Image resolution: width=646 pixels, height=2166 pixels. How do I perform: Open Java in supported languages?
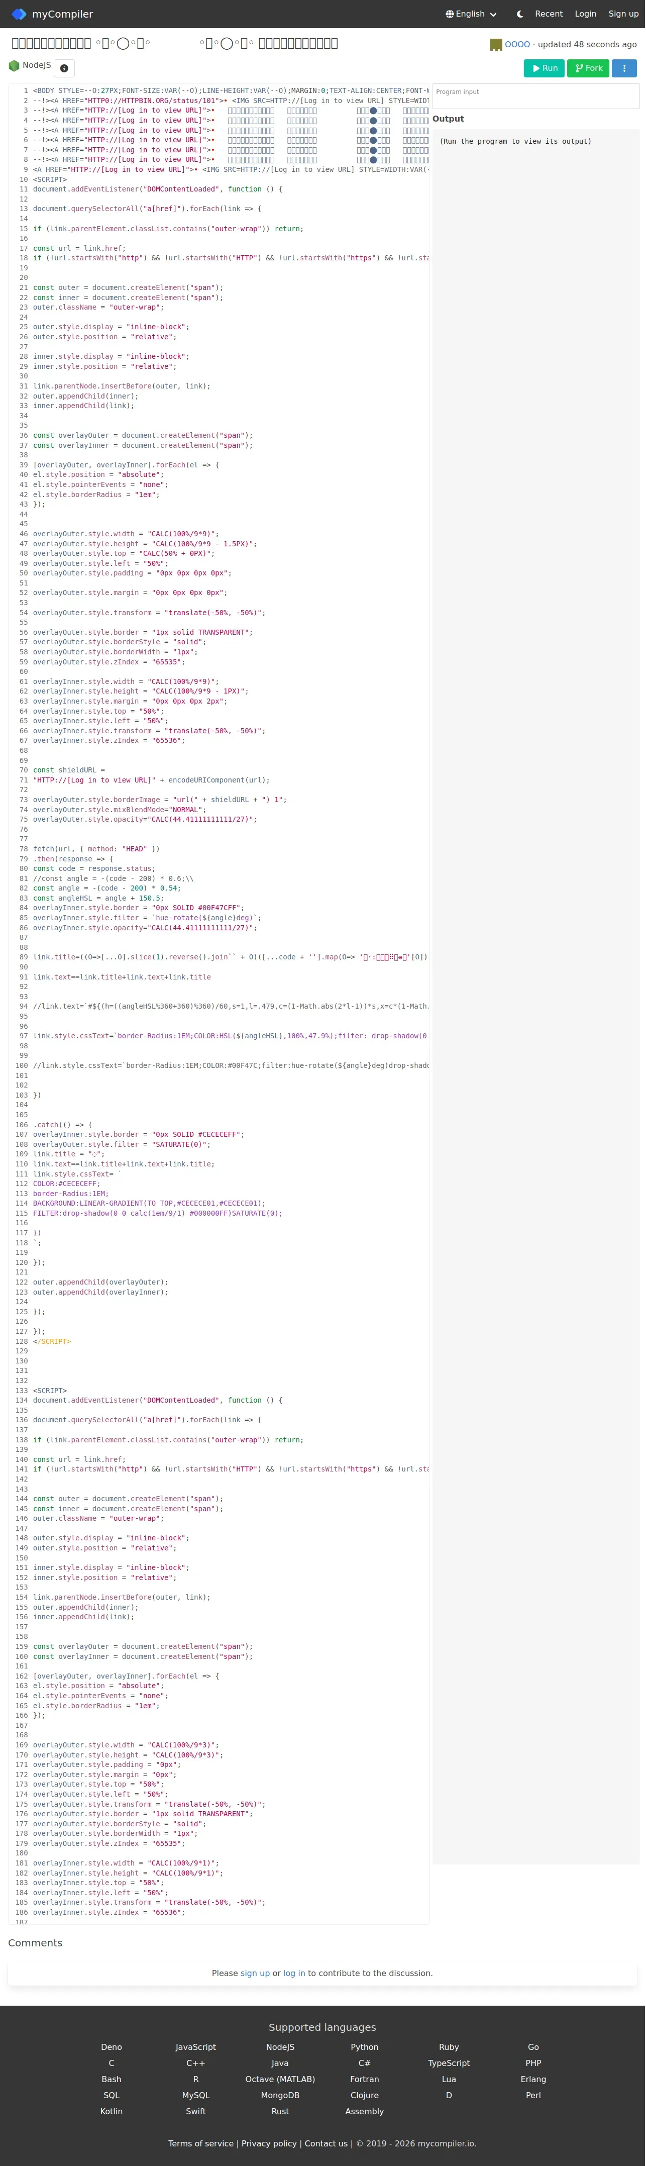(x=281, y=2062)
